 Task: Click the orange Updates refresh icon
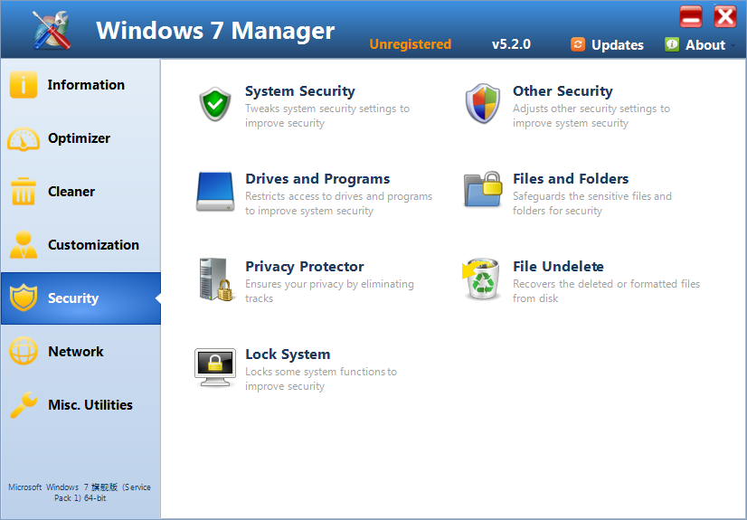pos(578,44)
